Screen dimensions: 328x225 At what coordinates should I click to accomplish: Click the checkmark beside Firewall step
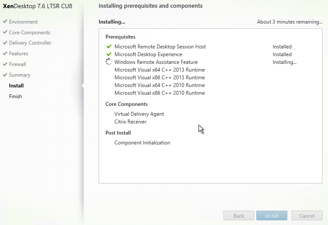point(5,64)
